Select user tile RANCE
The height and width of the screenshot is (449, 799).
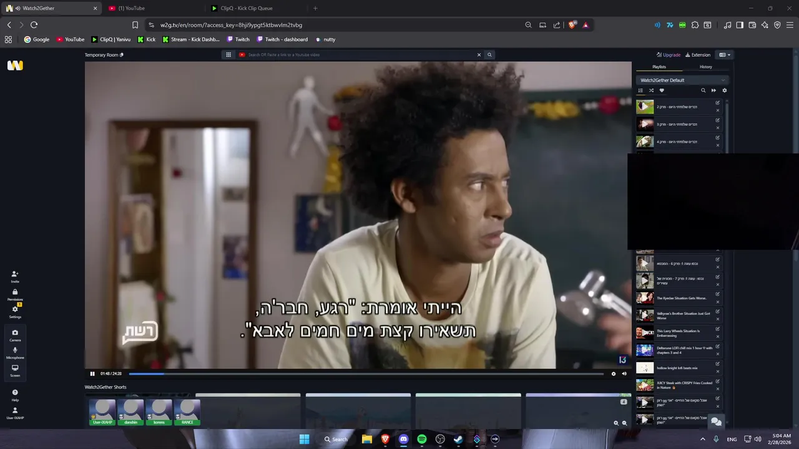[187, 412]
